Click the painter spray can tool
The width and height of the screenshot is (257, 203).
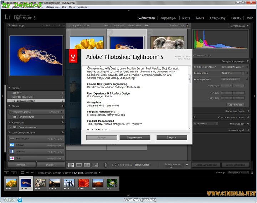(105, 165)
